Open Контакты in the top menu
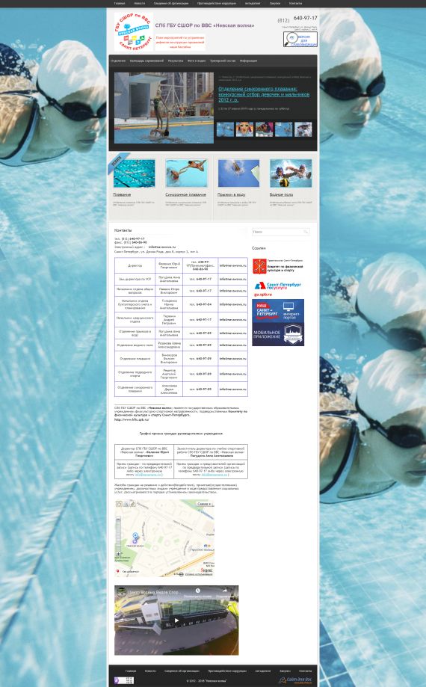 pyautogui.click(x=295, y=3)
